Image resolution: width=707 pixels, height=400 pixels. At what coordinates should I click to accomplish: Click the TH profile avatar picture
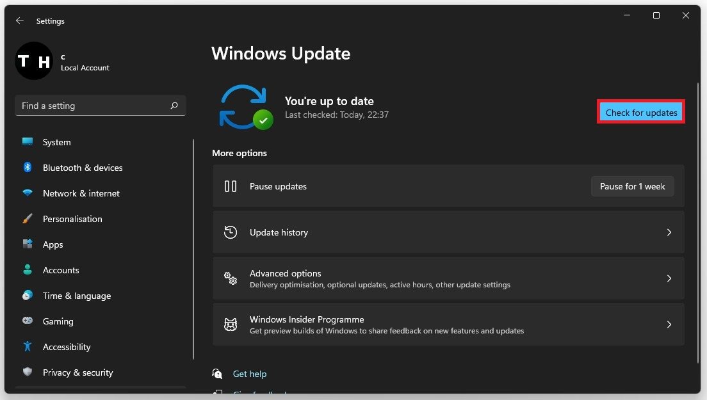point(34,61)
